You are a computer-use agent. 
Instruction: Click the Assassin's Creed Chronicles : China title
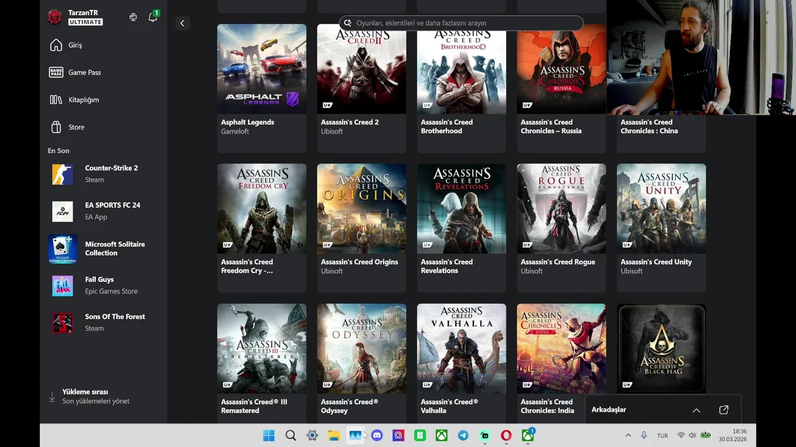point(649,127)
